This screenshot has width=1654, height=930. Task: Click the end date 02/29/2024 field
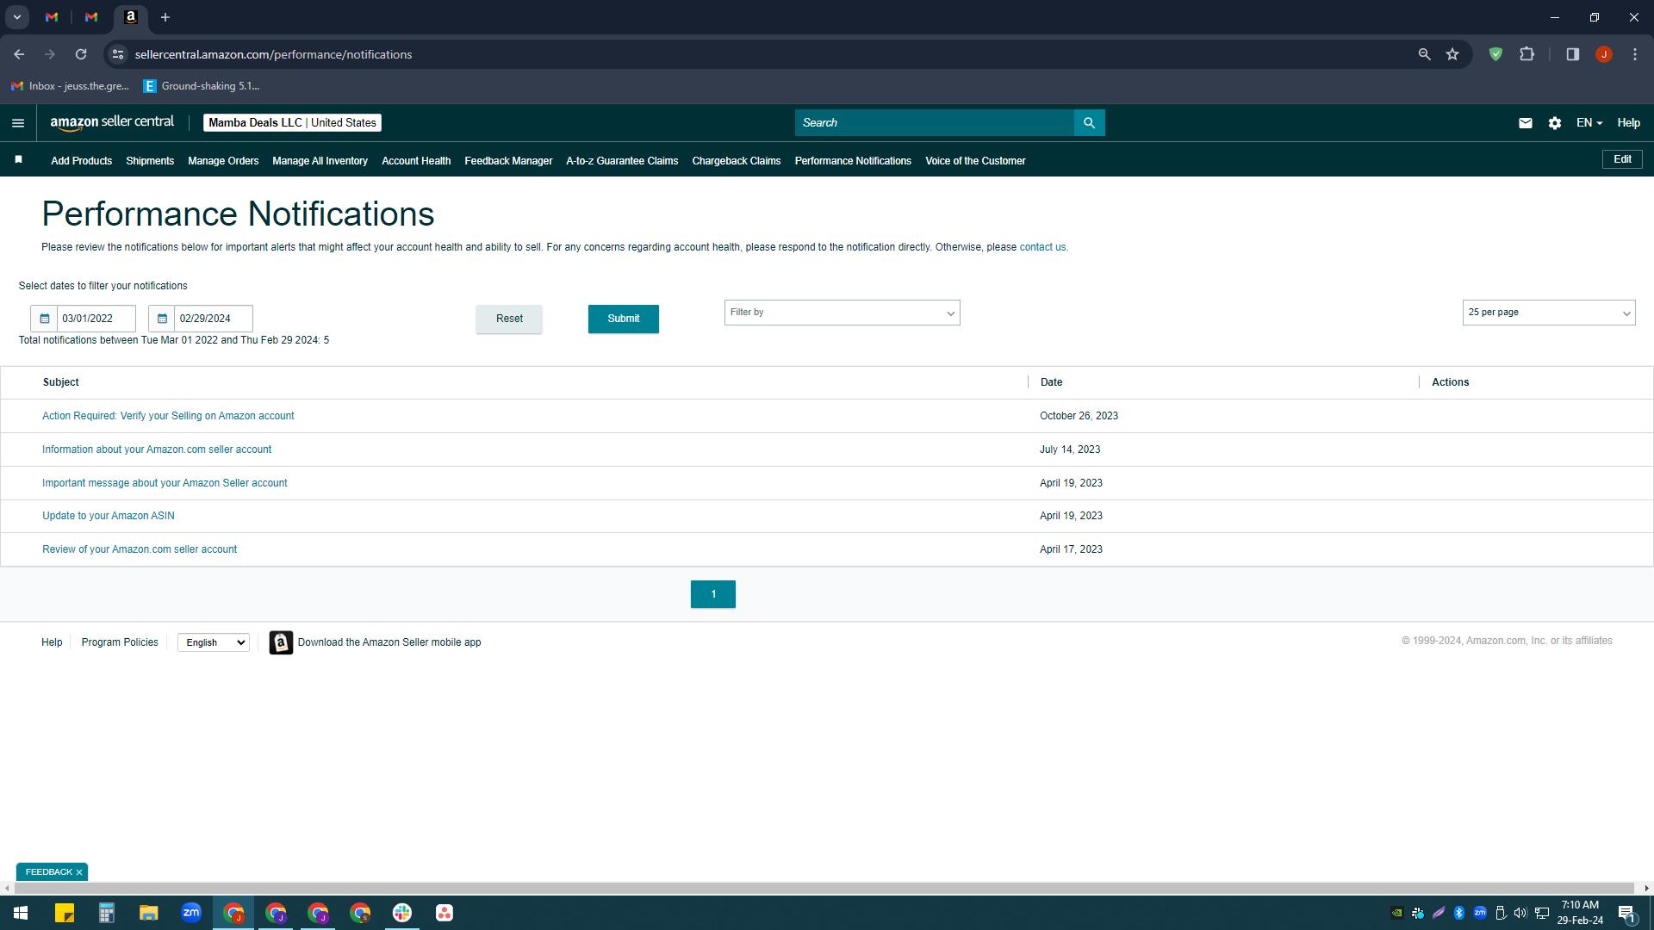(214, 319)
